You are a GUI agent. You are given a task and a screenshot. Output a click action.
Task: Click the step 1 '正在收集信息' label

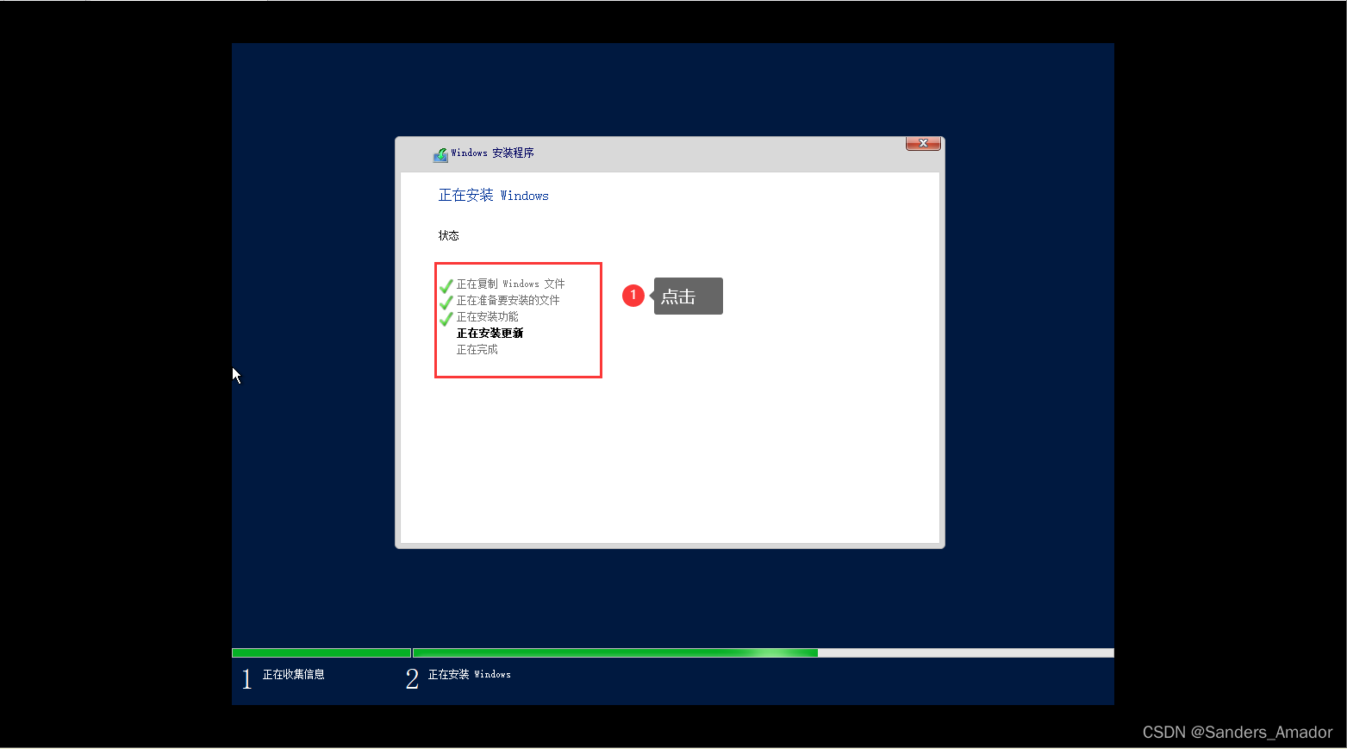[293, 674]
